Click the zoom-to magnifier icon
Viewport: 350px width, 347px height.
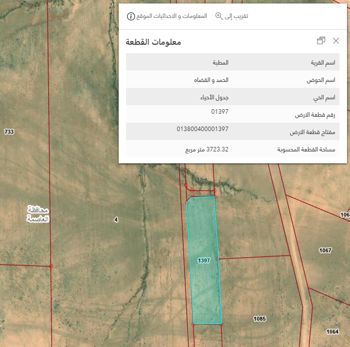click(x=219, y=16)
